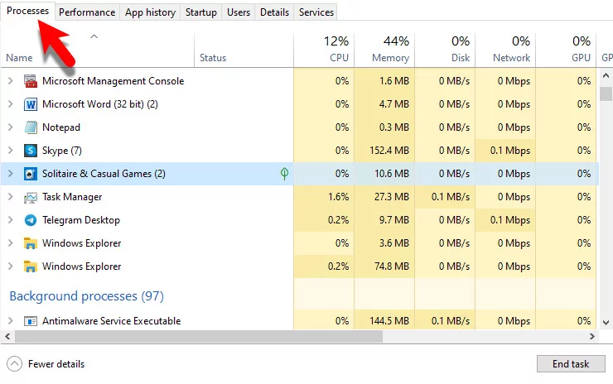Image resolution: width=613 pixels, height=384 pixels.
Task: Click the Fewer details circle arrow icon
Action: [x=14, y=364]
